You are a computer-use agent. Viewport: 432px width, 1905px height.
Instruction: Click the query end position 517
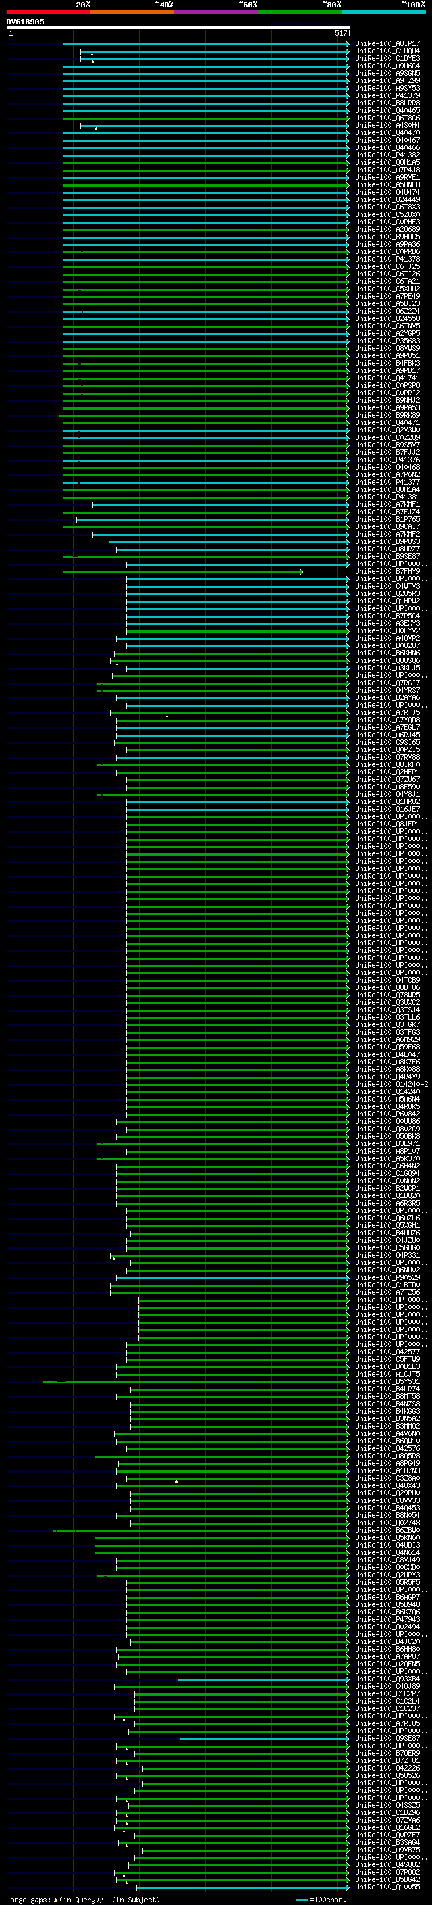point(340,33)
